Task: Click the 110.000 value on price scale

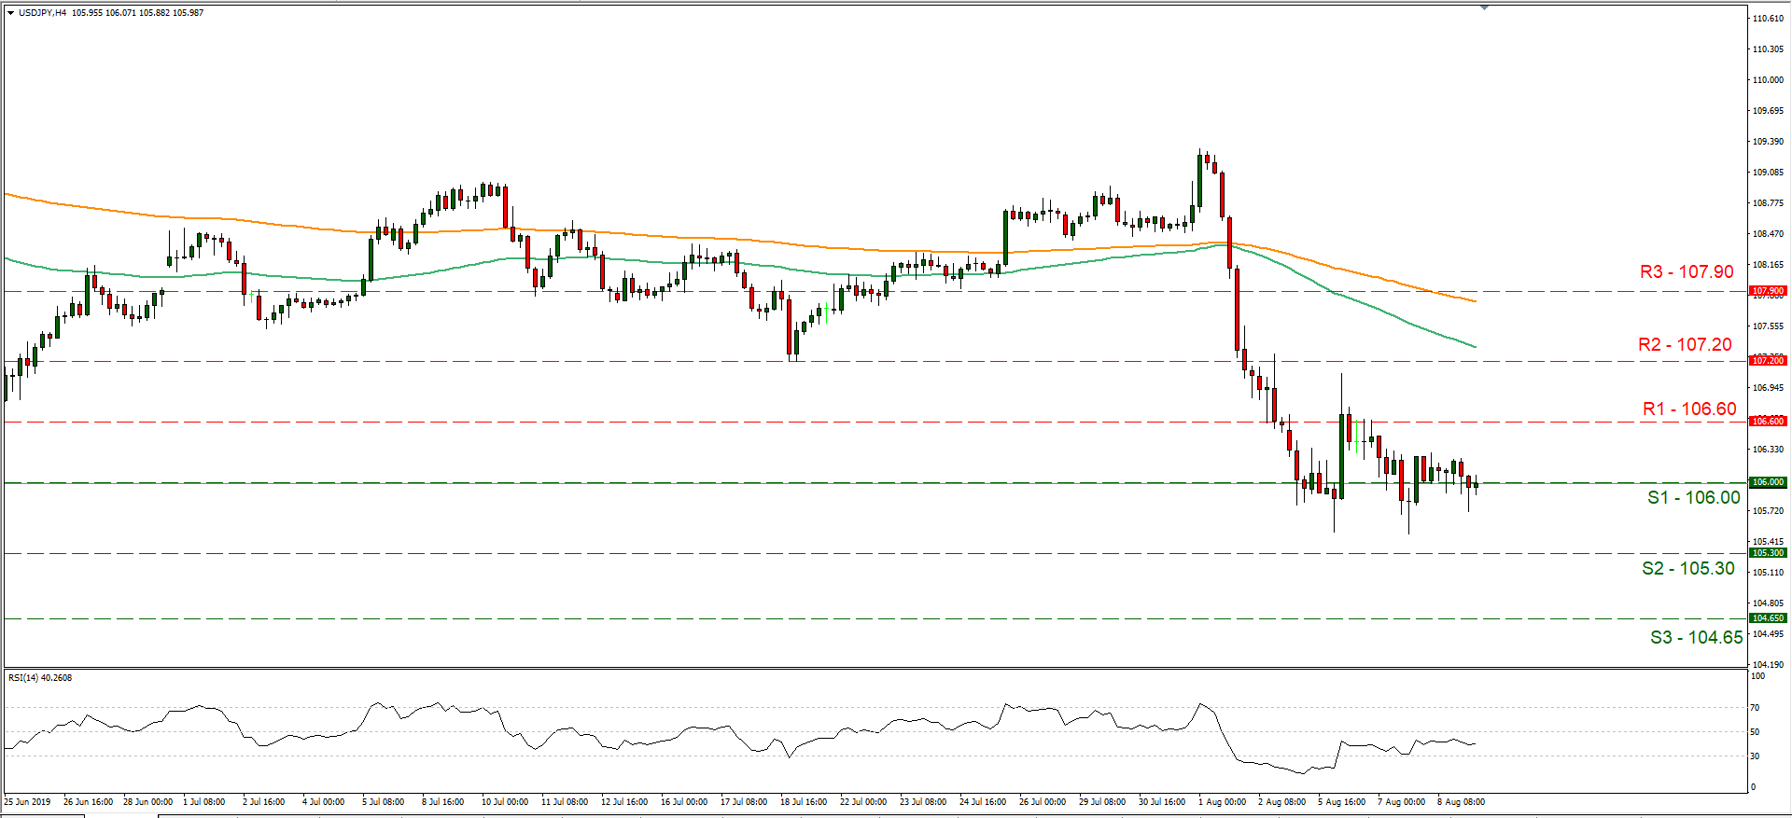Action: [1768, 80]
